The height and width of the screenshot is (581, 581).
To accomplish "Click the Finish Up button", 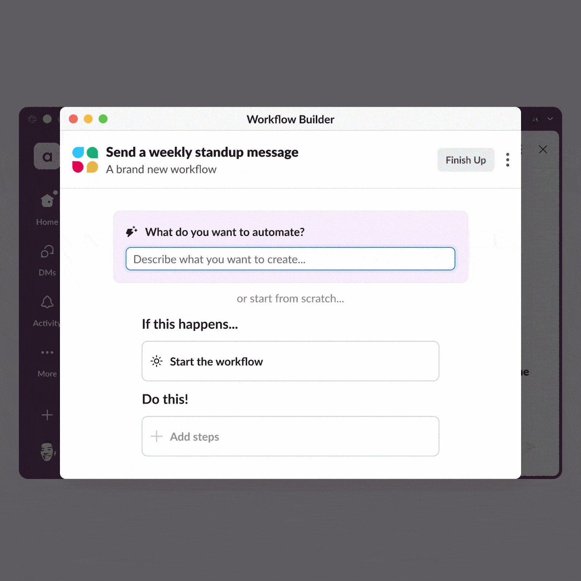I will (466, 160).
